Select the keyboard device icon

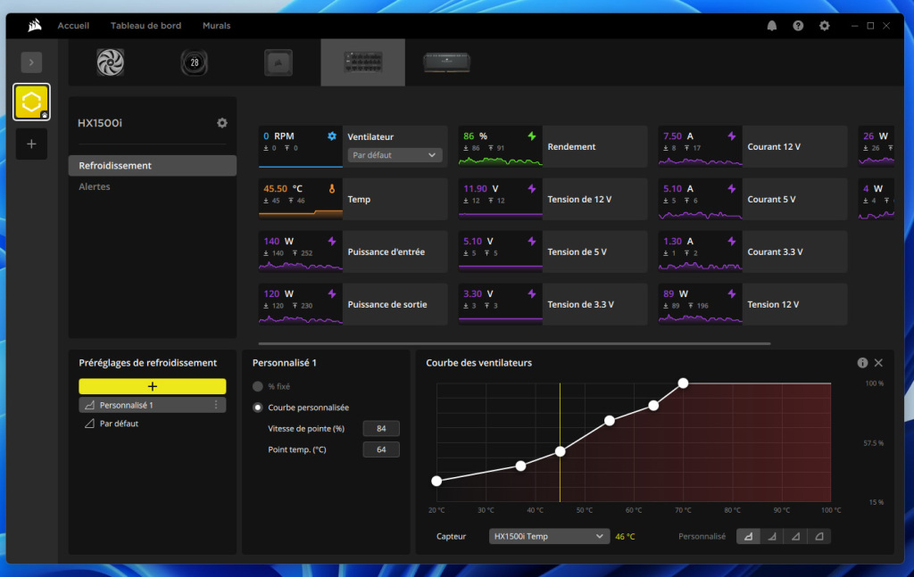click(362, 62)
